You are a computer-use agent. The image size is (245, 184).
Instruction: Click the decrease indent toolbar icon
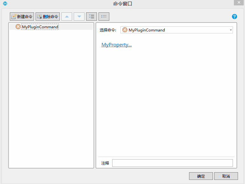click(x=104, y=17)
